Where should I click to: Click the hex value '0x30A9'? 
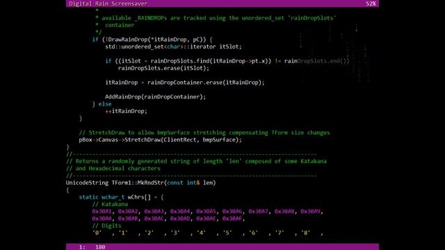311,211
